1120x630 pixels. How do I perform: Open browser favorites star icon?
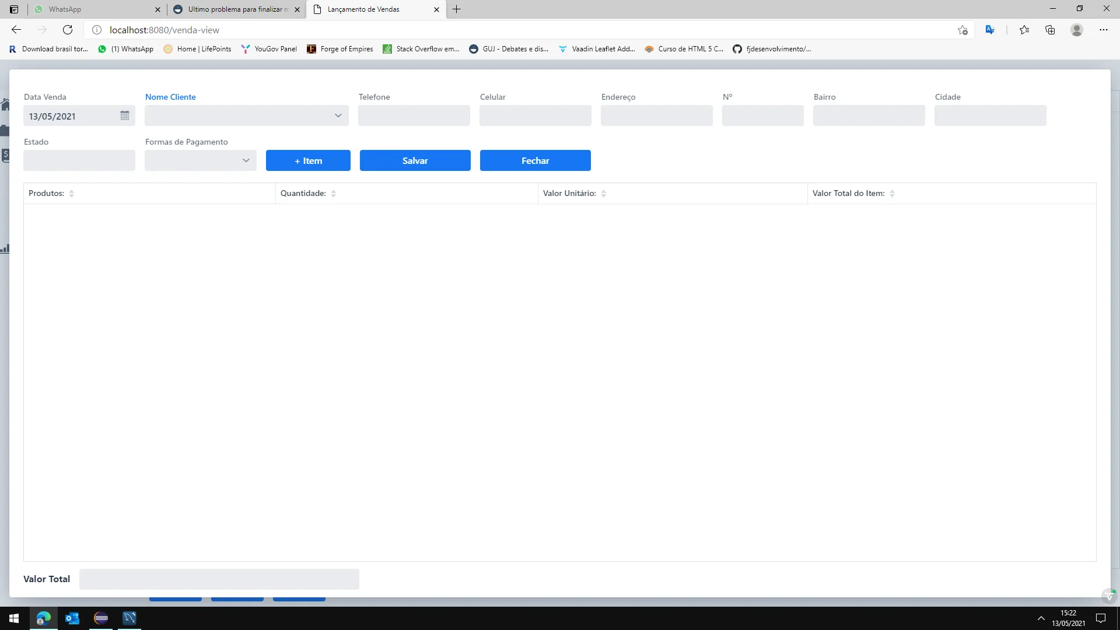(1024, 30)
